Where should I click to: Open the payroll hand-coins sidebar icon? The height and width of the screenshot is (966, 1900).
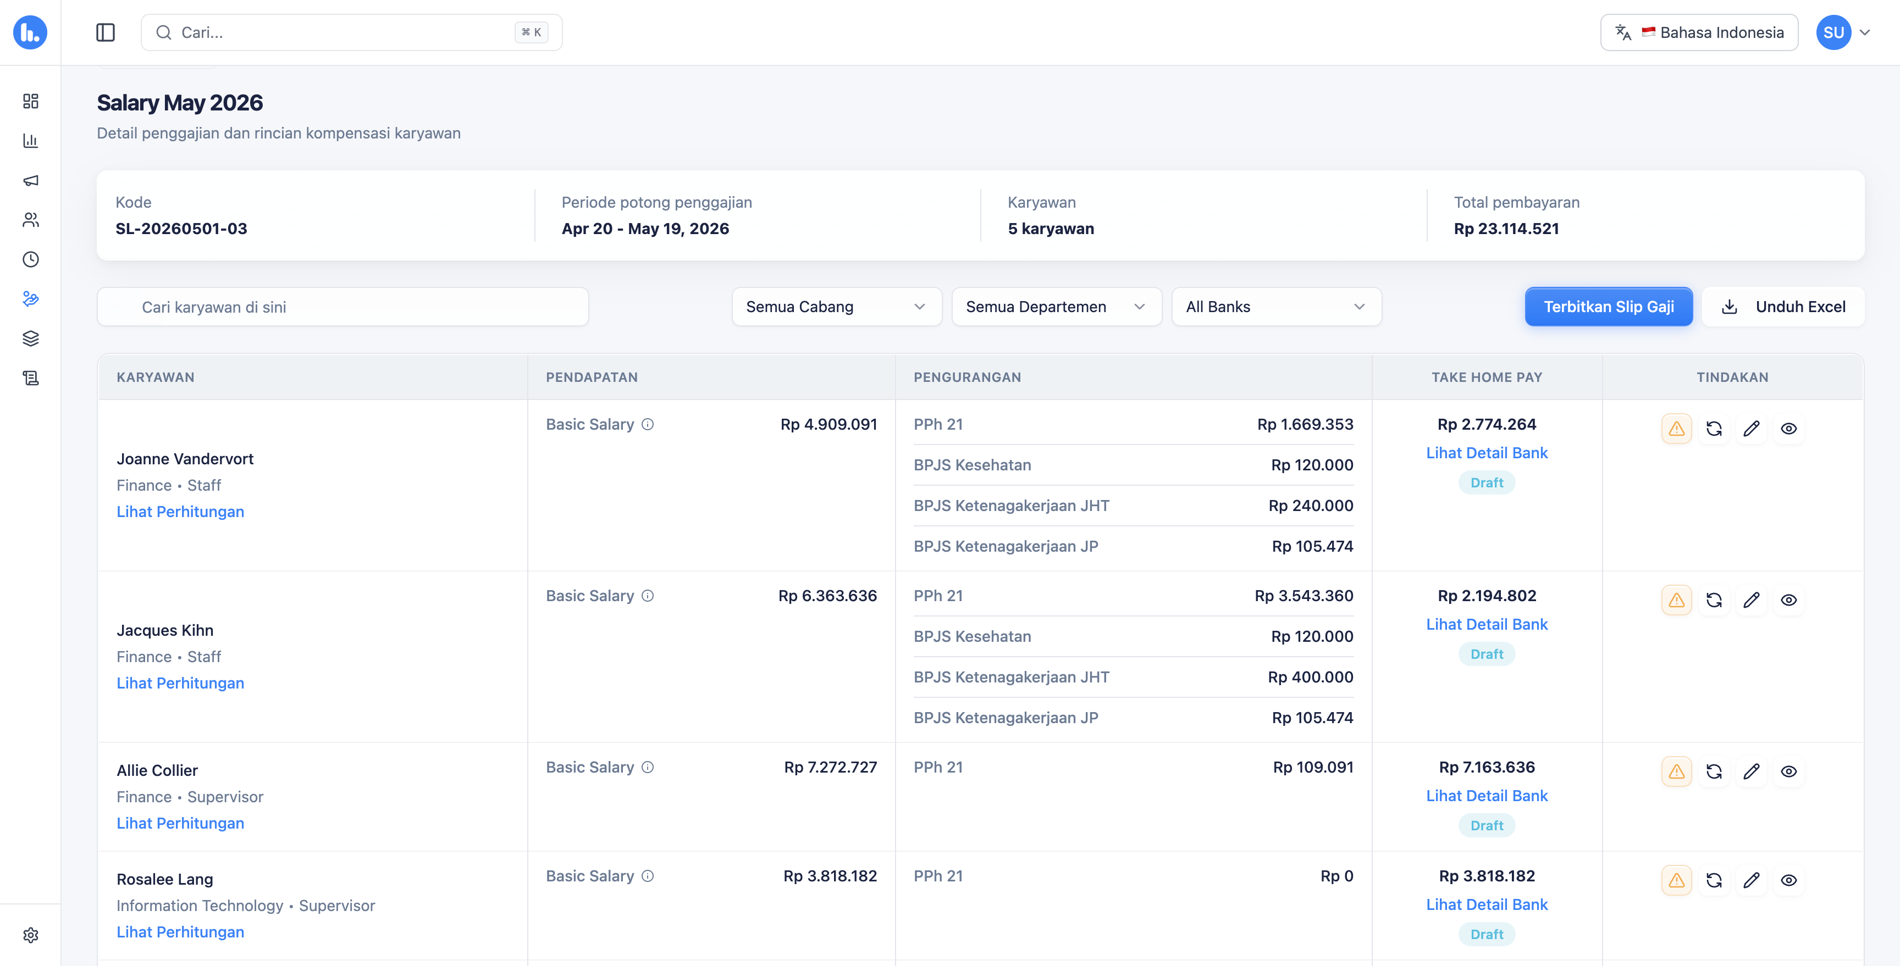click(x=30, y=299)
